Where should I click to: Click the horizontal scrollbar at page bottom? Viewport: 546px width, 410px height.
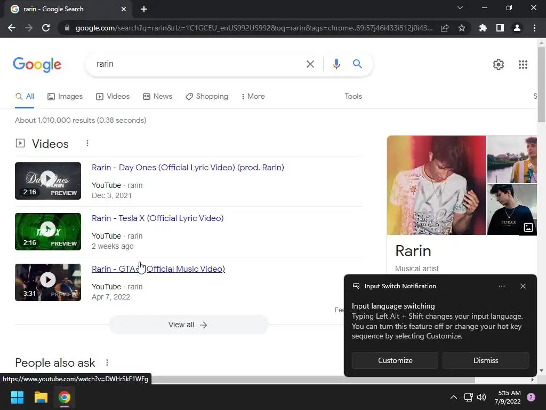coord(314,380)
